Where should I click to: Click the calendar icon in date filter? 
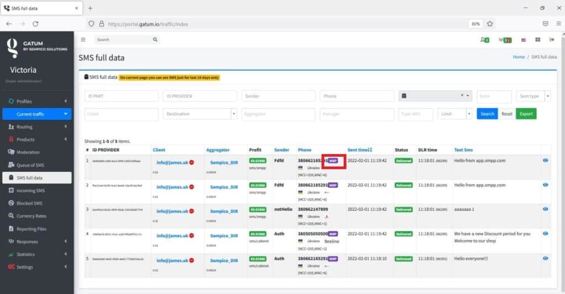(x=404, y=96)
